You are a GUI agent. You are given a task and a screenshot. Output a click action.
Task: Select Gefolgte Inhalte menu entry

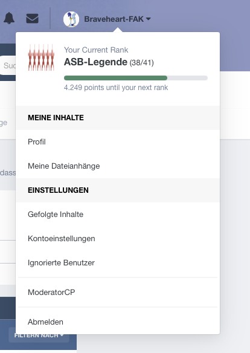118,215
